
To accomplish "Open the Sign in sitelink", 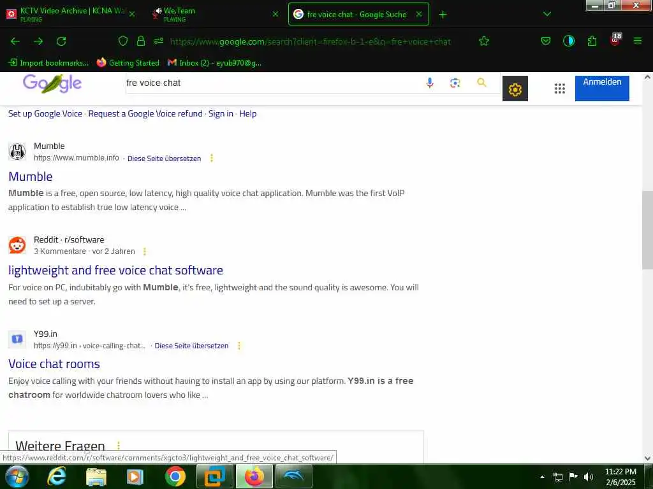I will pos(221,113).
